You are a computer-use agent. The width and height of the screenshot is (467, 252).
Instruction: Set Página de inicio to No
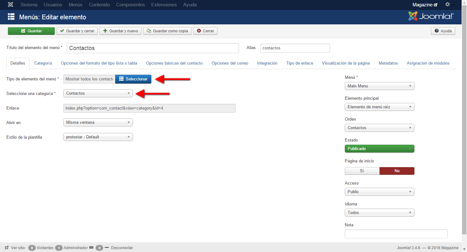[397, 171]
